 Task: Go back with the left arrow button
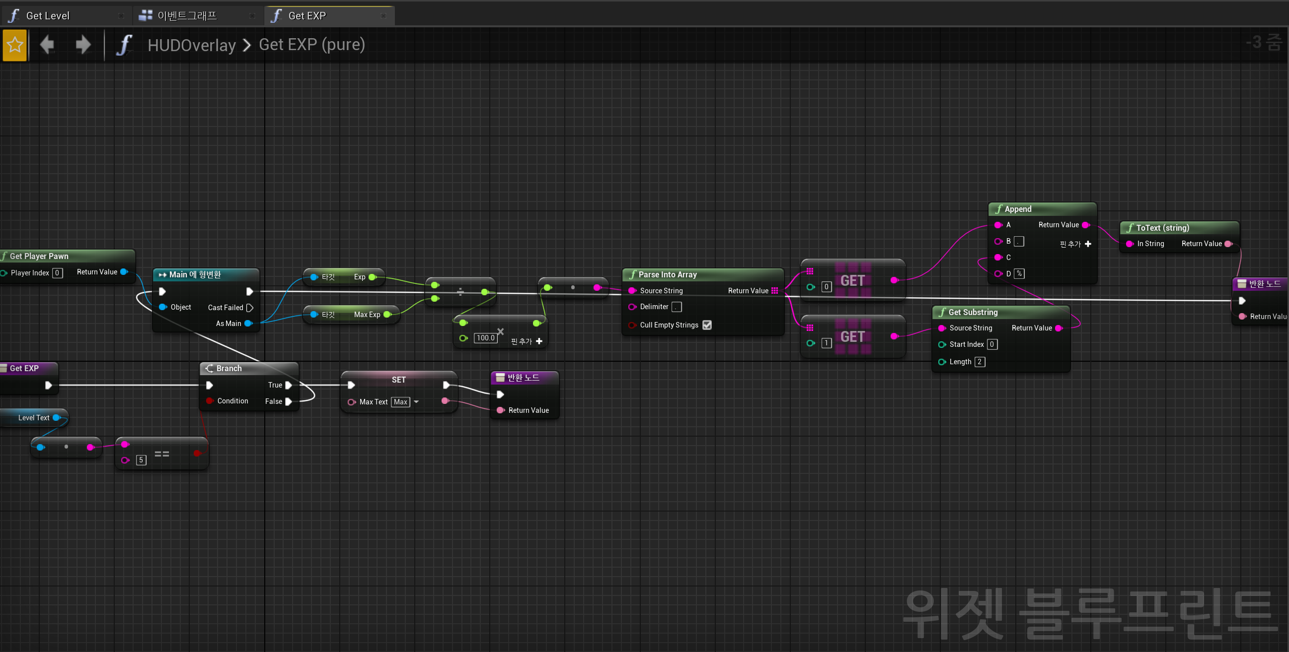(x=47, y=45)
